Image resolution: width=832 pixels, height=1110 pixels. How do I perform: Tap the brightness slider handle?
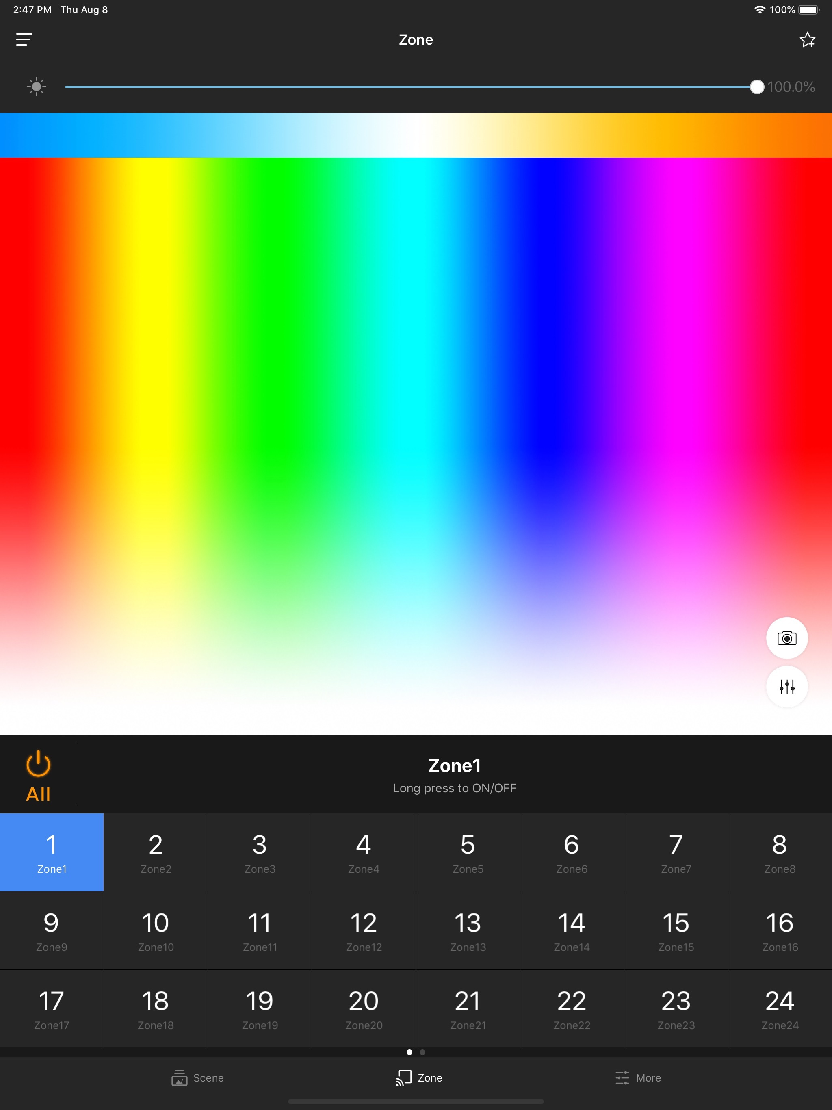pyautogui.click(x=757, y=87)
